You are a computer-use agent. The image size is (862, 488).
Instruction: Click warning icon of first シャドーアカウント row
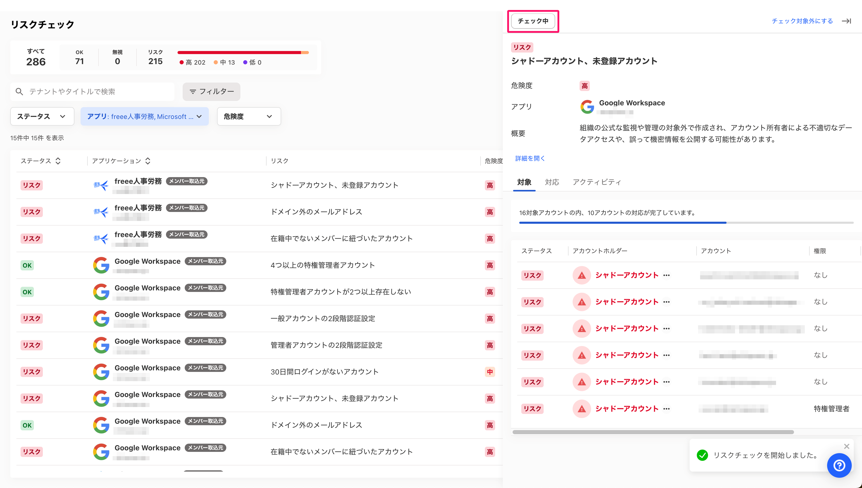(x=582, y=275)
